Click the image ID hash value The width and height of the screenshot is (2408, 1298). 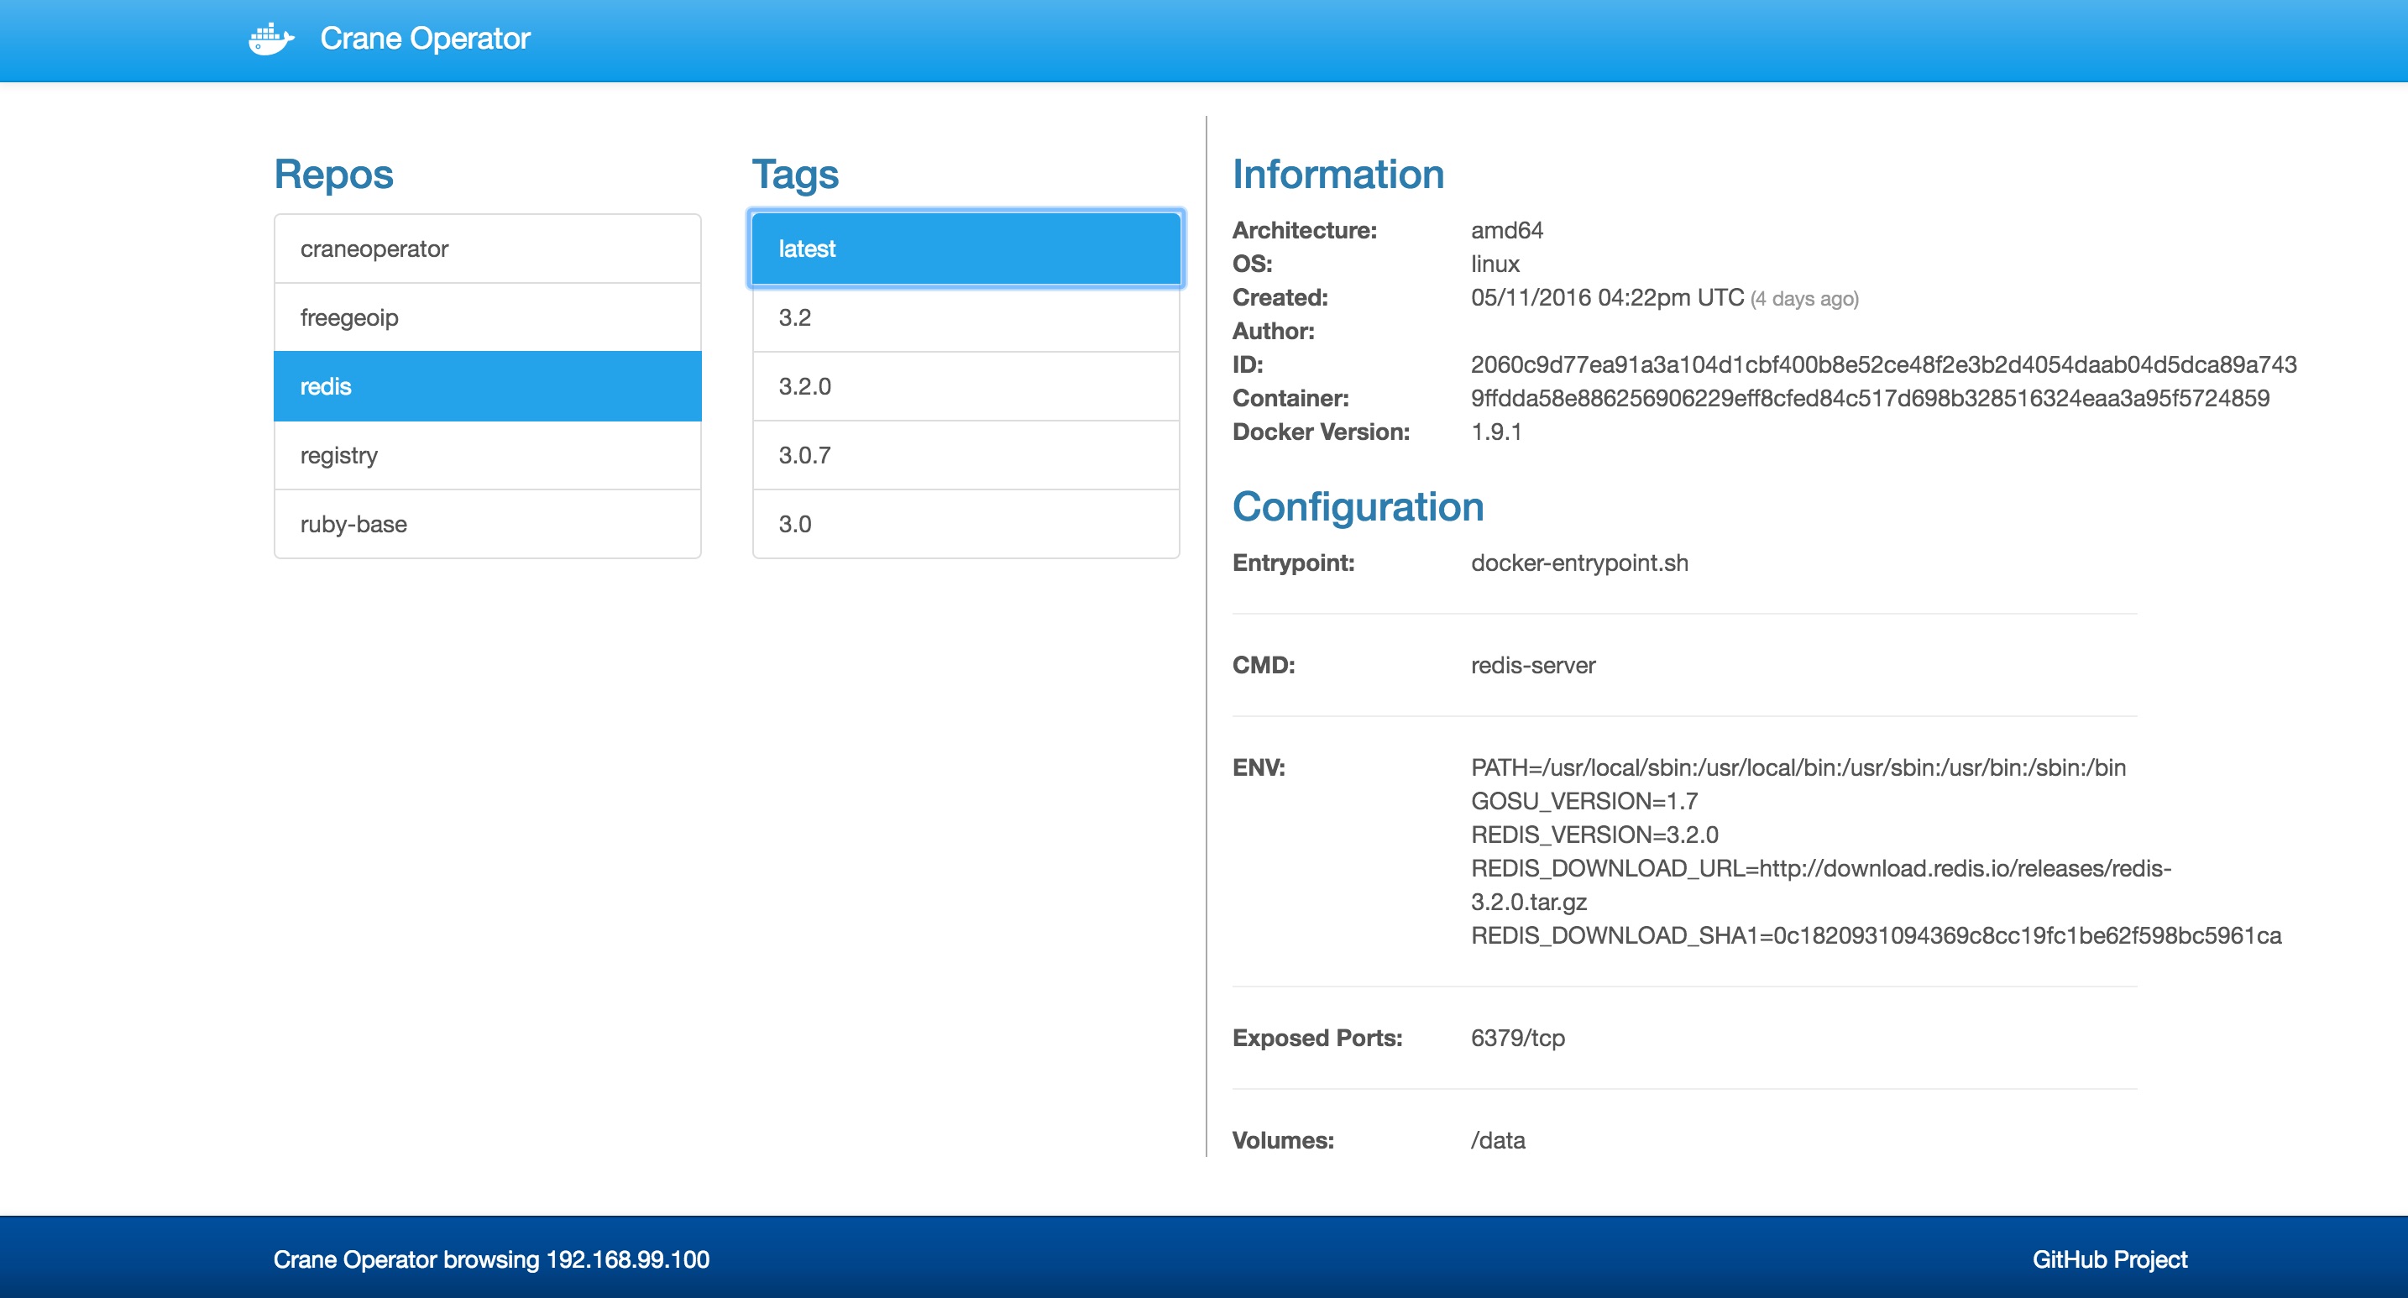click(x=1882, y=364)
